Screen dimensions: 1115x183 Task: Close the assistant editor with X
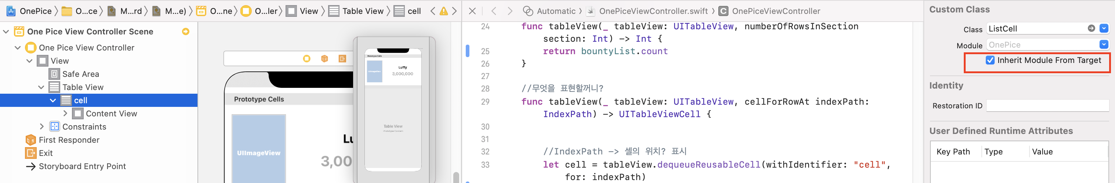[472, 11]
